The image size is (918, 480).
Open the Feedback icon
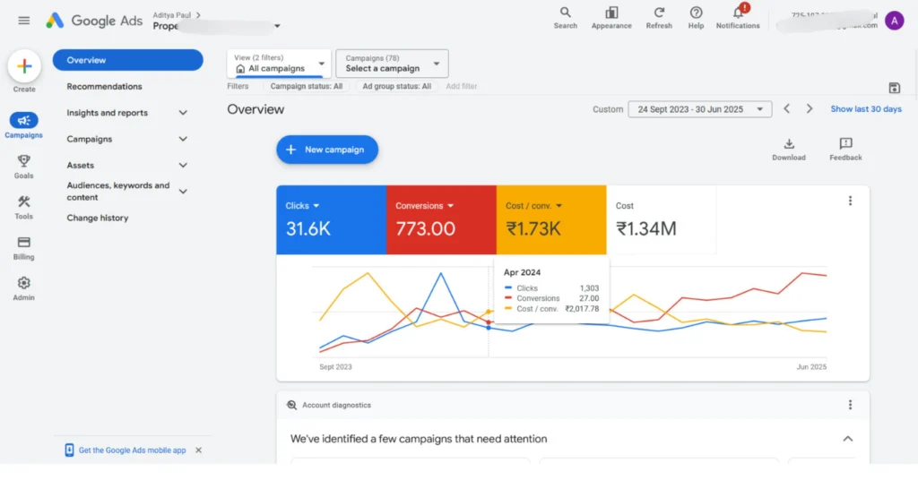[845, 149]
